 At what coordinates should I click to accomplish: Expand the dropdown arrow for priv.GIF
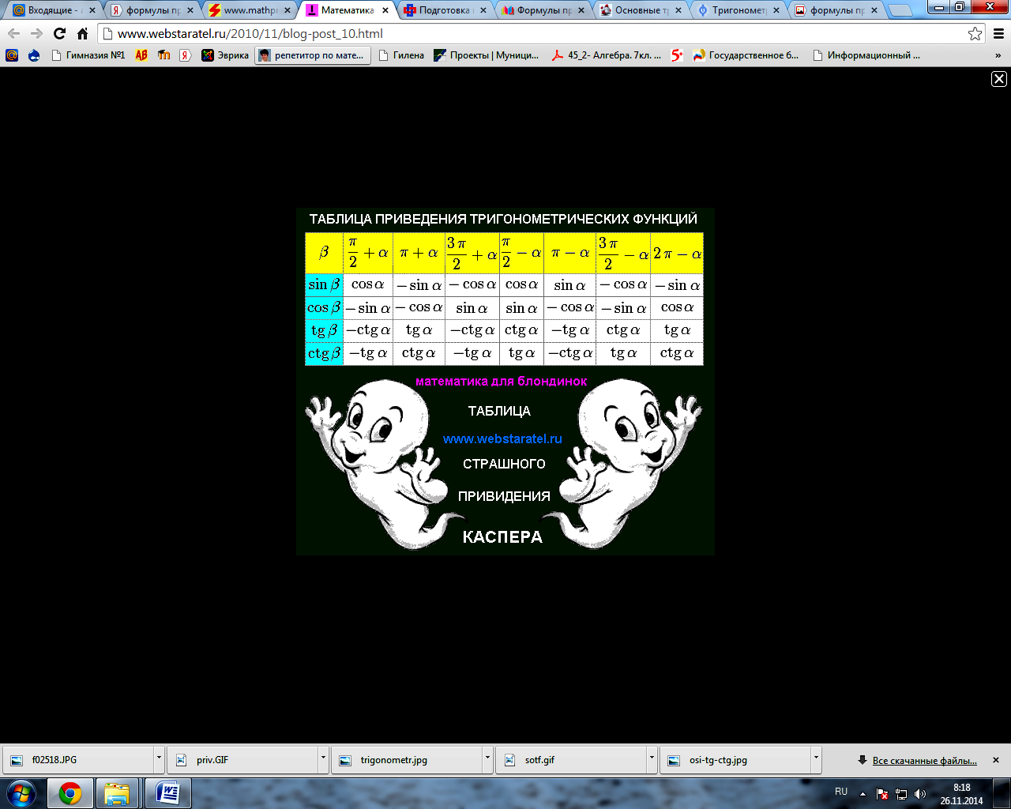point(323,760)
